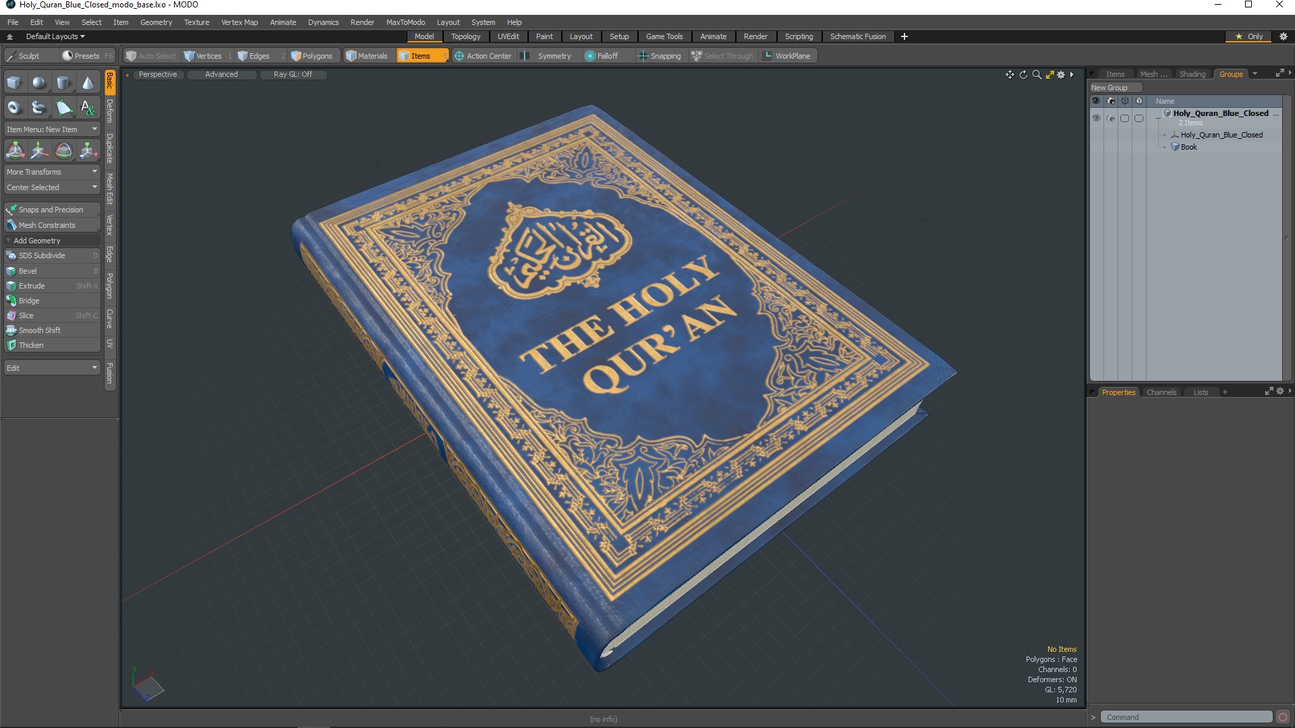
Task: Select the pen polygon drawing tool
Action: [63, 107]
